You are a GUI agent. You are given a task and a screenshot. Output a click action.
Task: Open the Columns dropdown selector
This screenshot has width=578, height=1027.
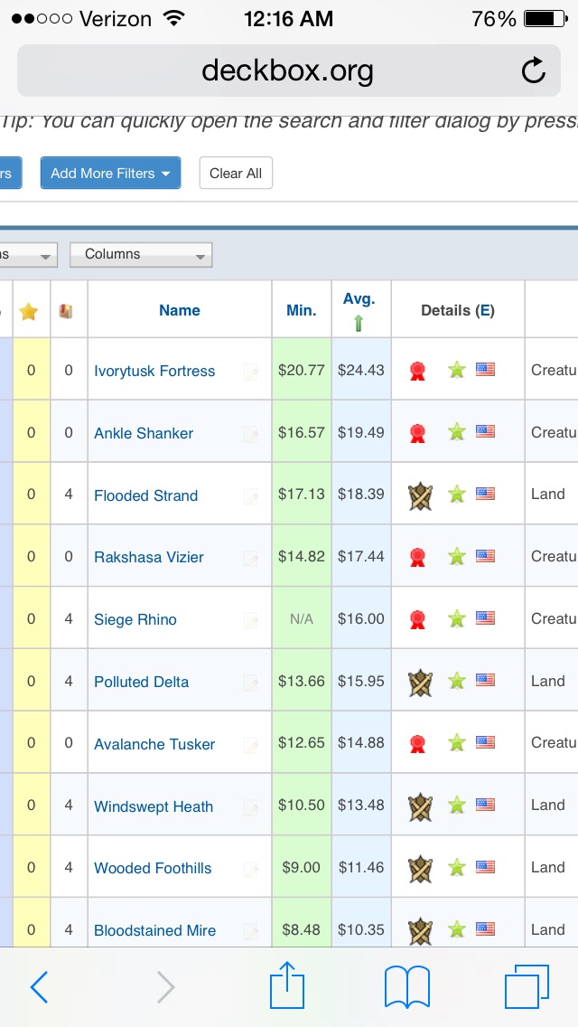pyautogui.click(x=141, y=255)
